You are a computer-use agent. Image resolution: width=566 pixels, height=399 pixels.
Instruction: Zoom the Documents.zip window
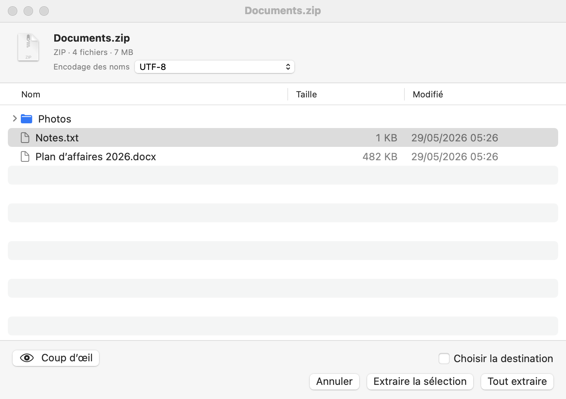44,11
